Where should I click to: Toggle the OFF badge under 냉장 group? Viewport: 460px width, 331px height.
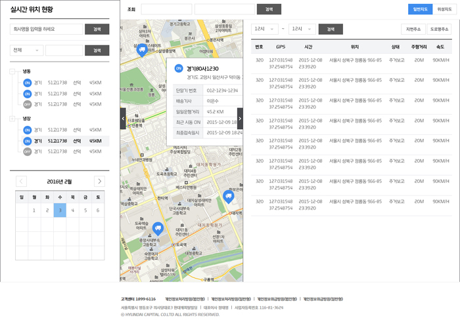tap(27, 151)
